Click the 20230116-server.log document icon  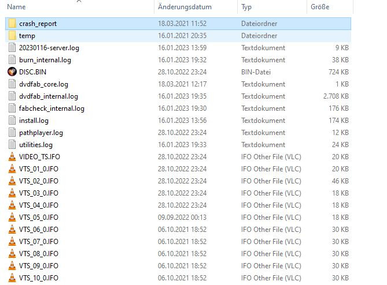[x=12, y=48]
